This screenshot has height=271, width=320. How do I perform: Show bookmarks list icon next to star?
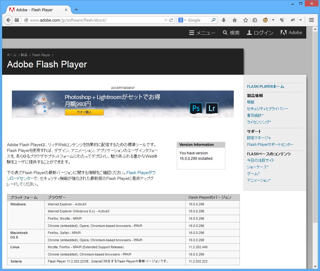255,20
